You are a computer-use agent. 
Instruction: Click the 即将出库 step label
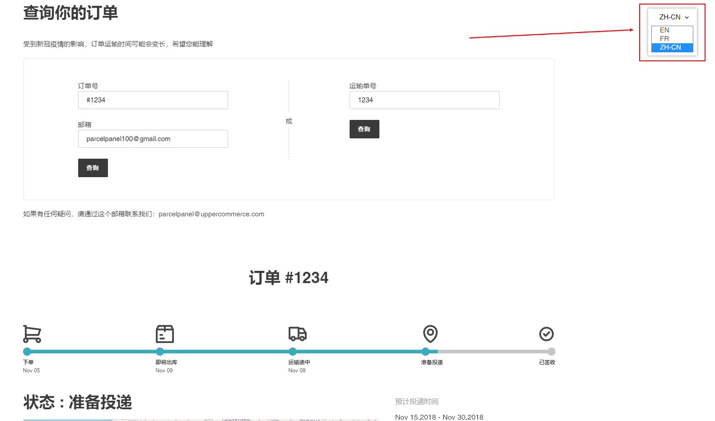click(x=167, y=362)
